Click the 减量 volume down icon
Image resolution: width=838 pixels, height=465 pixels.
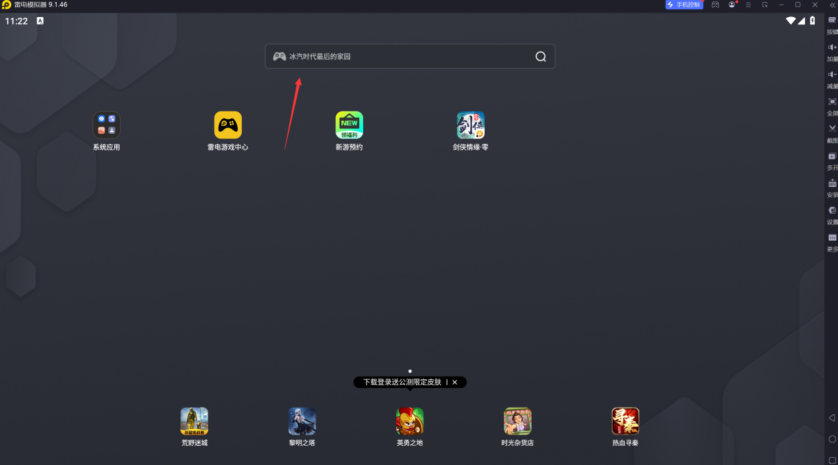click(x=832, y=75)
